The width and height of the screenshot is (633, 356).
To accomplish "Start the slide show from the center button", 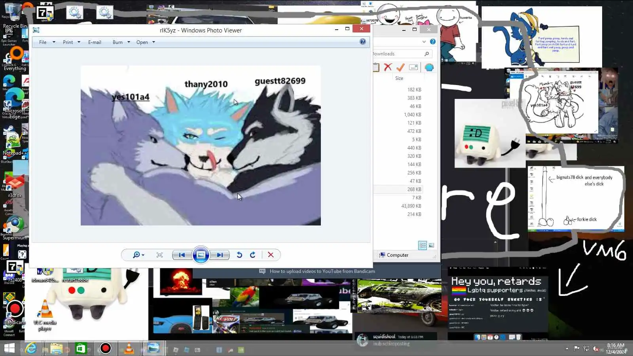I will point(201,255).
